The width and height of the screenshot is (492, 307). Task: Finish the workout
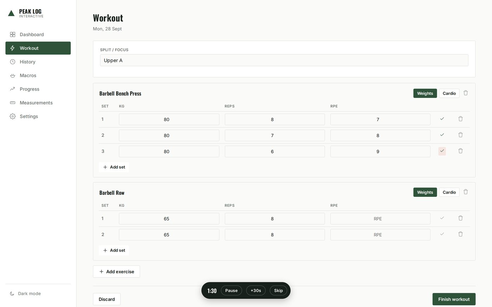tap(454, 299)
